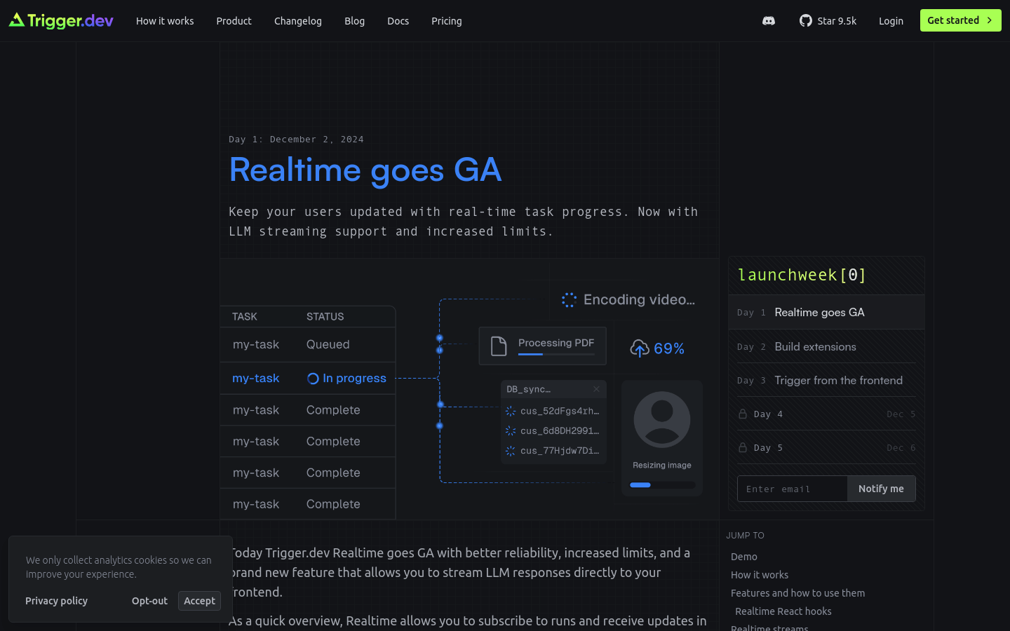Click spinner beside cus_52dFgs4rh row
1010x631 pixels.
[x=511, y=412]
